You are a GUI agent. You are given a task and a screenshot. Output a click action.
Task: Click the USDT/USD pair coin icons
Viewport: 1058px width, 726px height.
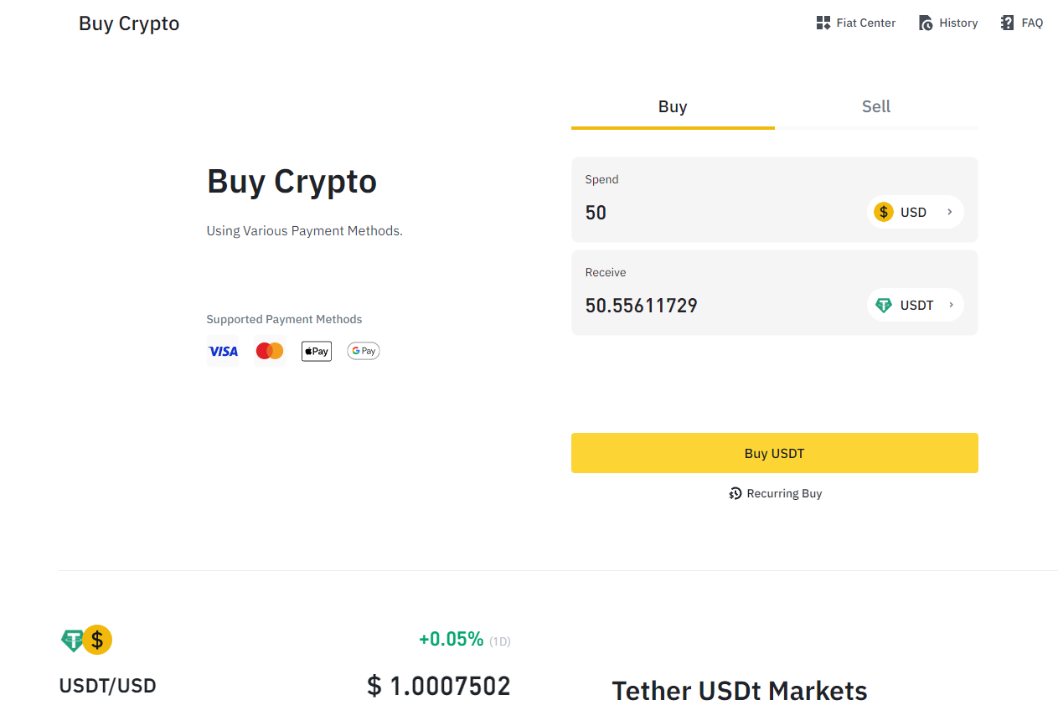[86, 641]
